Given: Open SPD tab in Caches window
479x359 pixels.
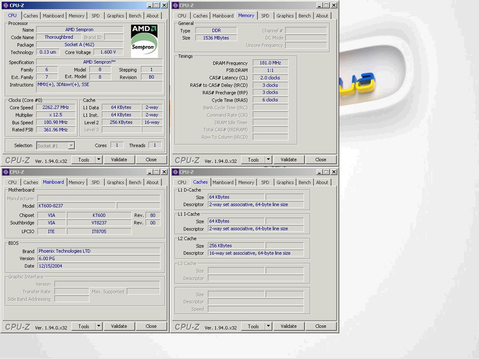Looking at the screenshot, I should click(x=265, y=182).
